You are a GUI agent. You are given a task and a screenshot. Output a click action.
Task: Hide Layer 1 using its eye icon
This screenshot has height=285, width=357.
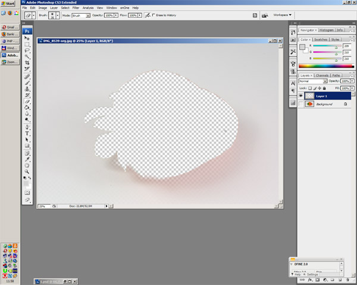click(302, 96)
